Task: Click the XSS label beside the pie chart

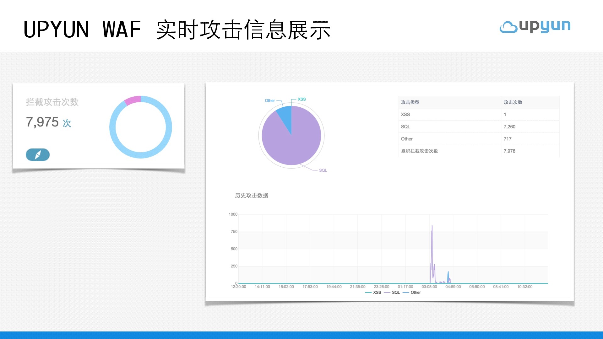Action: click(301, 99)
